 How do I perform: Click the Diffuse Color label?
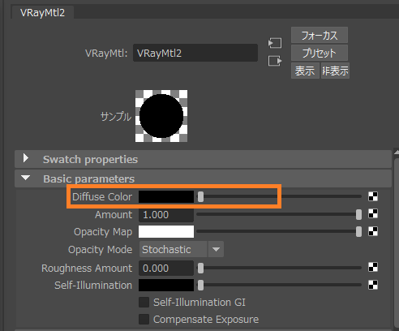102,197
